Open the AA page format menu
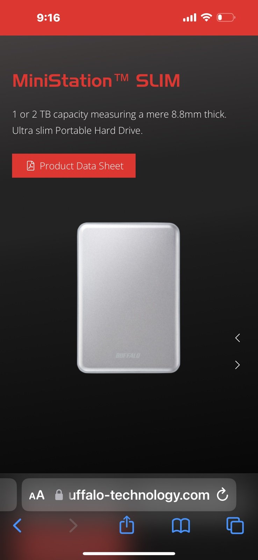258x560 pixels. [37, 495]
